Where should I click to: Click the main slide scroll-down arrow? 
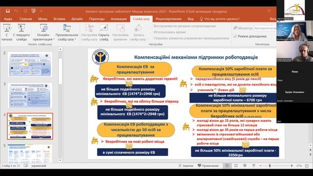pos(311,146)
